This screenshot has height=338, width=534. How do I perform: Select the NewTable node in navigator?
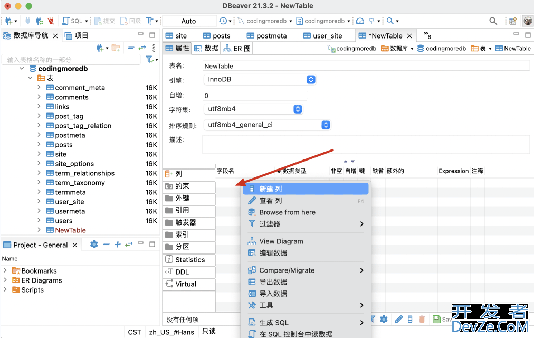[x=70, y=230]
